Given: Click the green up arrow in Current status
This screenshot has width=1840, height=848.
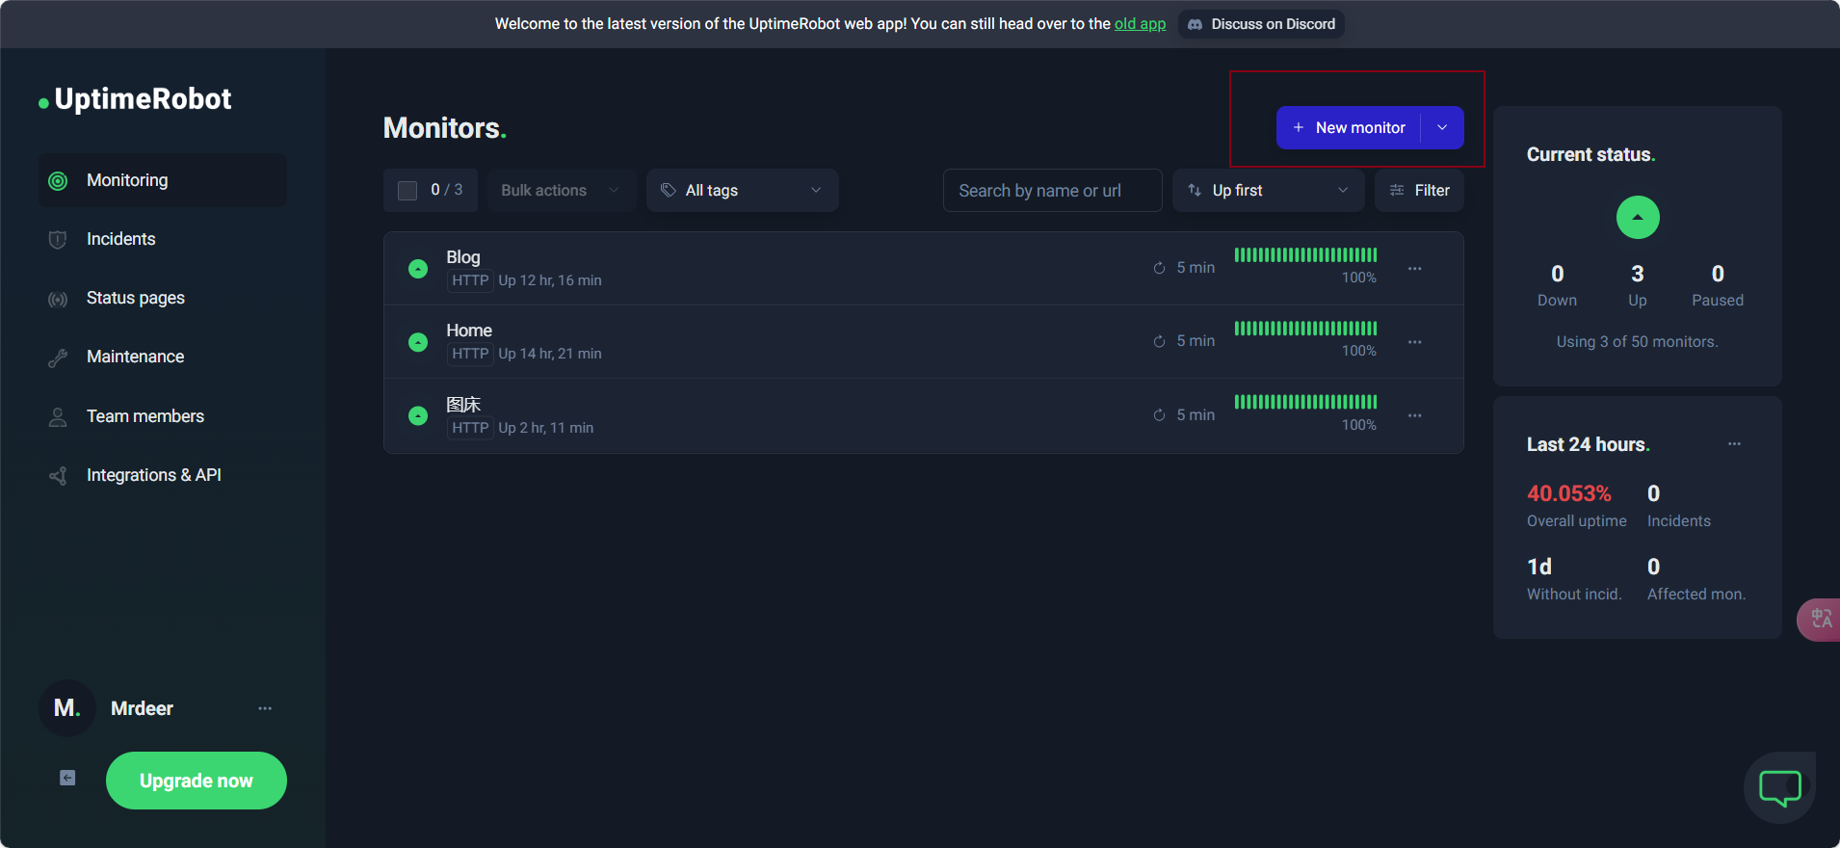Looking at the screenshot, I should coord(1638,218).
